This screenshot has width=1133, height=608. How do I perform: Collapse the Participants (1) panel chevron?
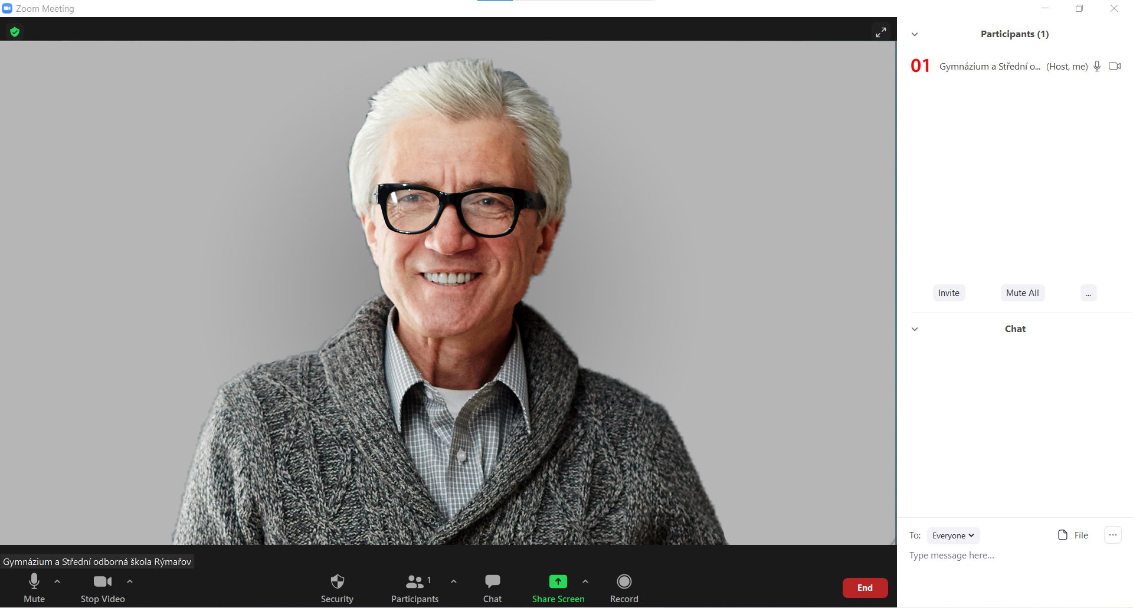(x=915, y=34)
